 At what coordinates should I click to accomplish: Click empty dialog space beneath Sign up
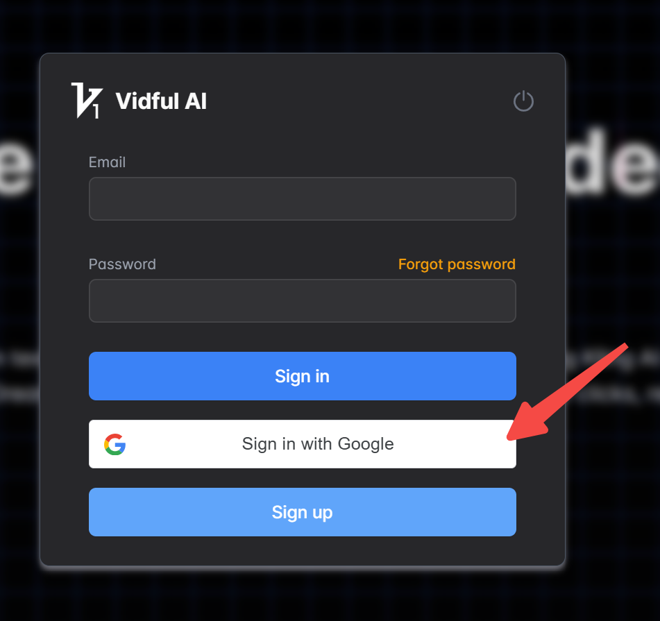click(302, 550)
